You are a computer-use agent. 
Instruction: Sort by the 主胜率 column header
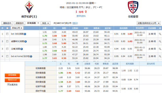tap(75, 28)
